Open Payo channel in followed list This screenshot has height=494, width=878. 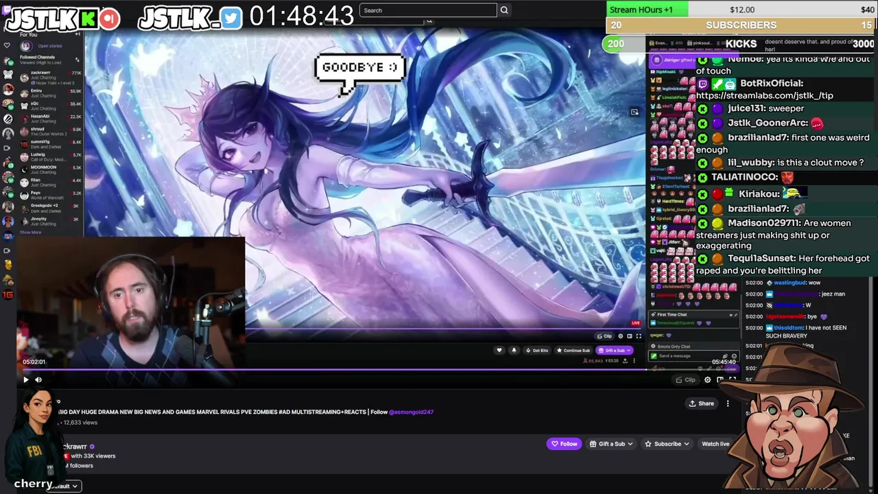(x=51, y=195)
